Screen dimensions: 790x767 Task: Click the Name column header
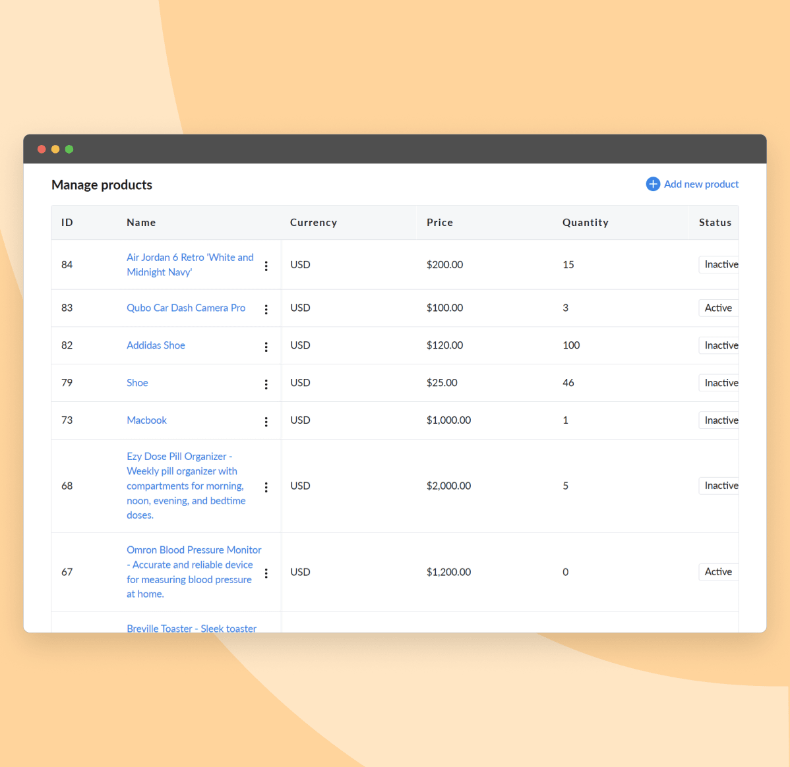pyautogui.click(x=141, y=223)
